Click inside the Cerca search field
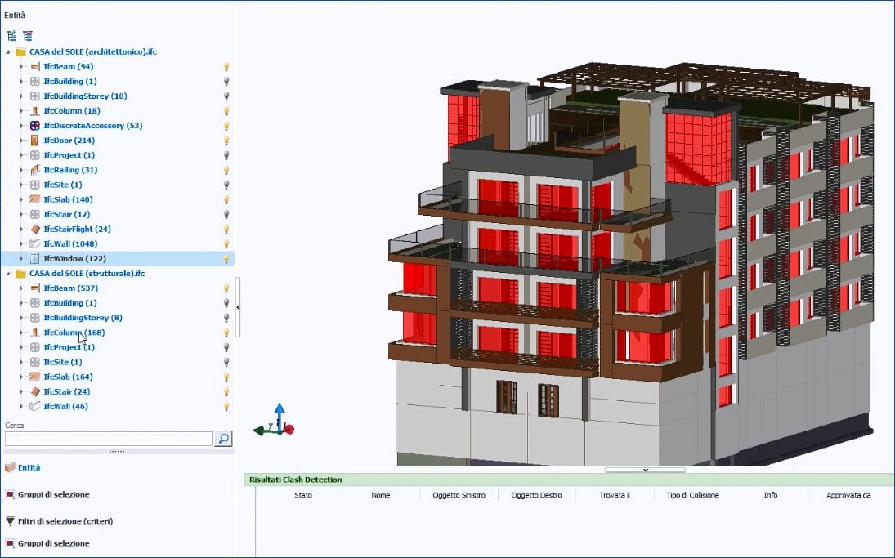895x558 pixels. point(106,439)
